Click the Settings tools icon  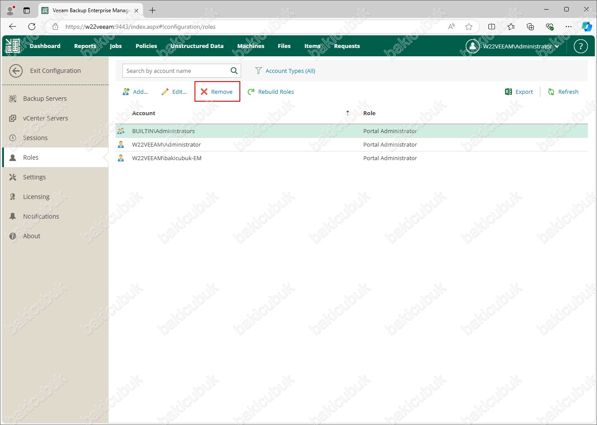coord(13,177)
